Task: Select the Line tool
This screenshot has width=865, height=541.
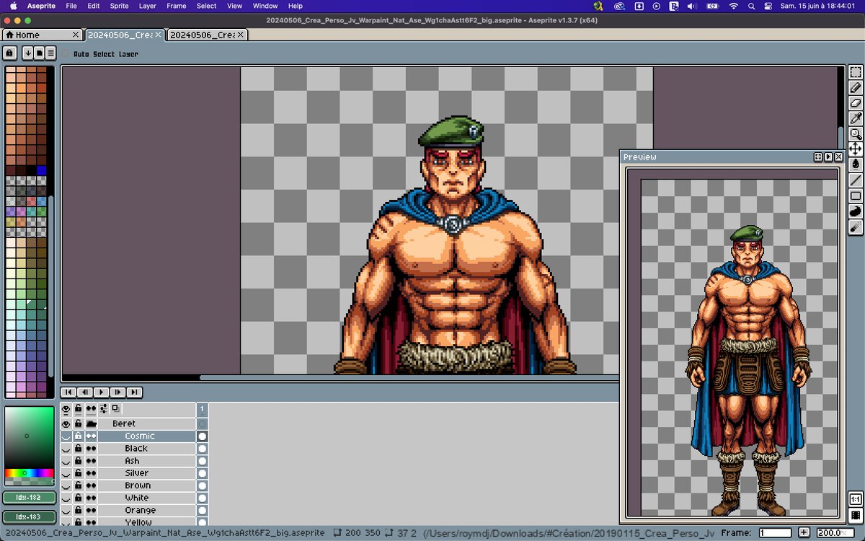Action: pyautogui.click(x=856, y=180)
